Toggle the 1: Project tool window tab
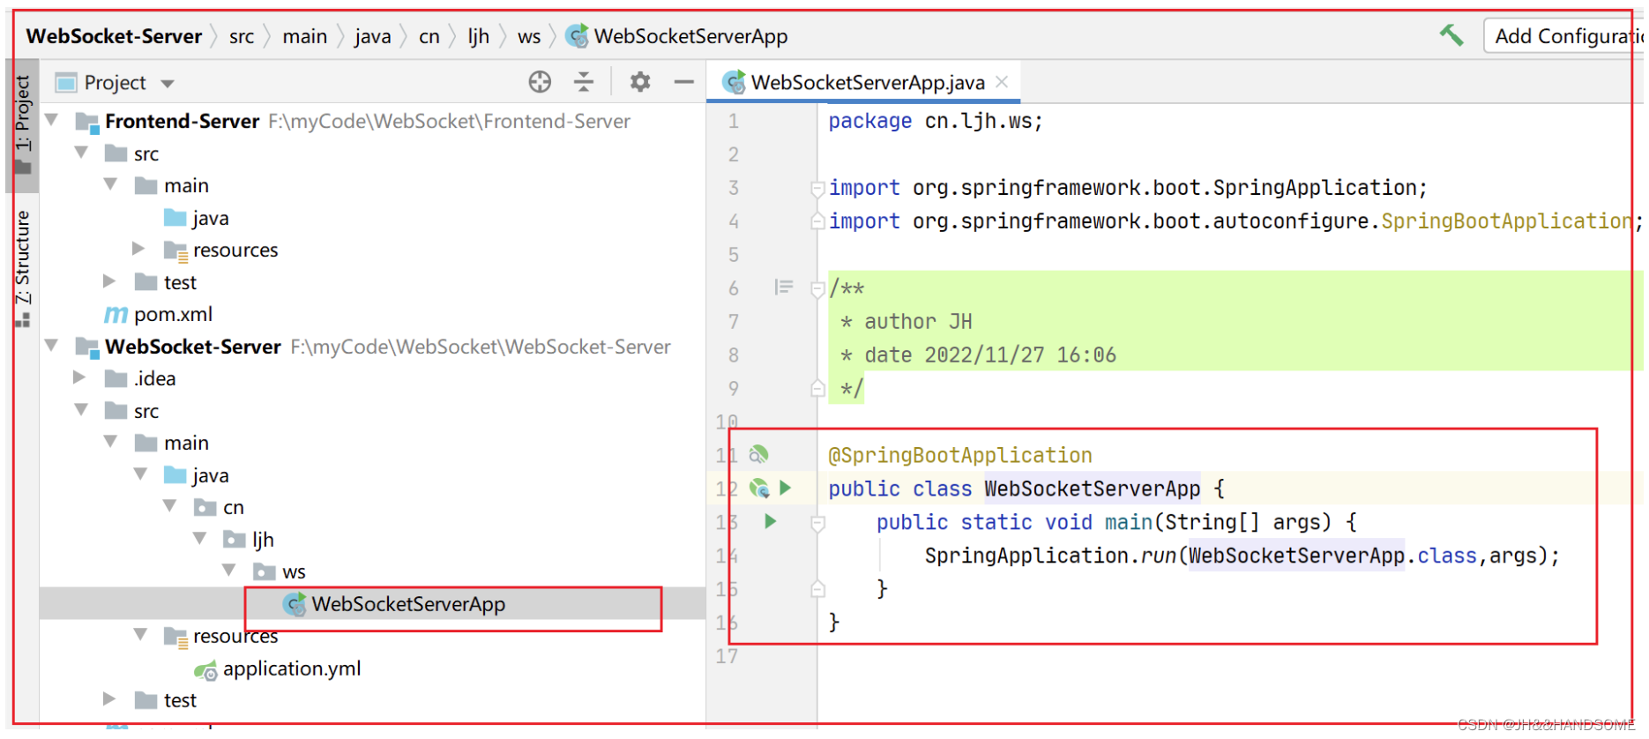1649x739 pixels. [x=23, y=123]
